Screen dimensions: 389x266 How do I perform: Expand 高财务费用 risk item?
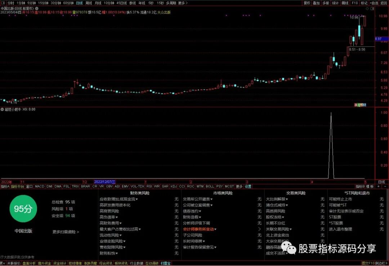pyautogui.click(x=111, y=223)
